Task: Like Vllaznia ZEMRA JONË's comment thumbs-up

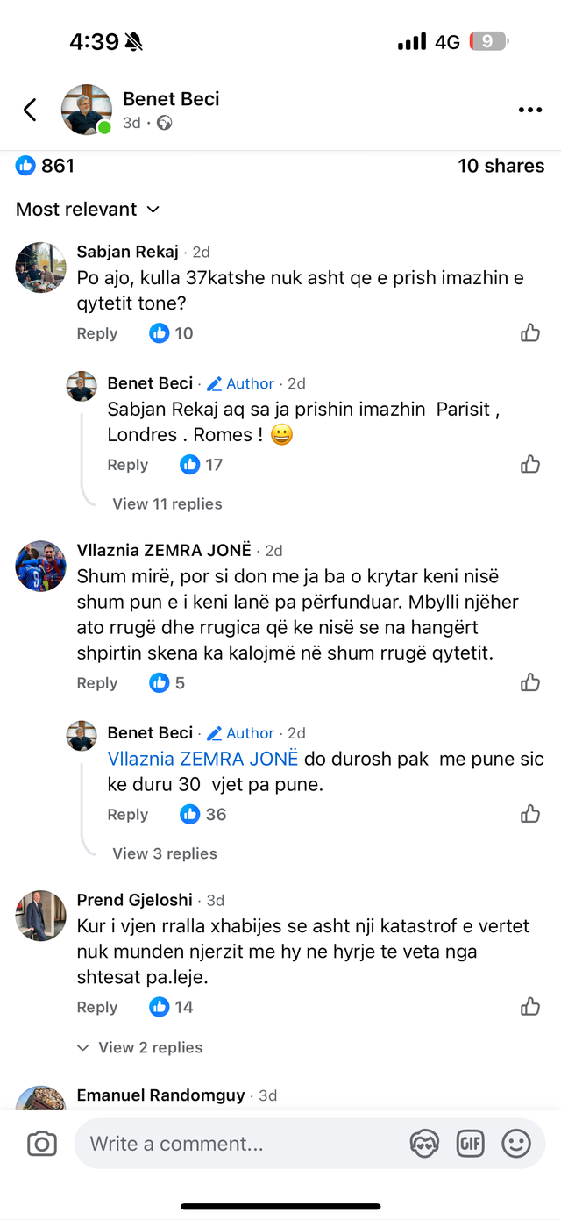Action: (x=530, y=682)
